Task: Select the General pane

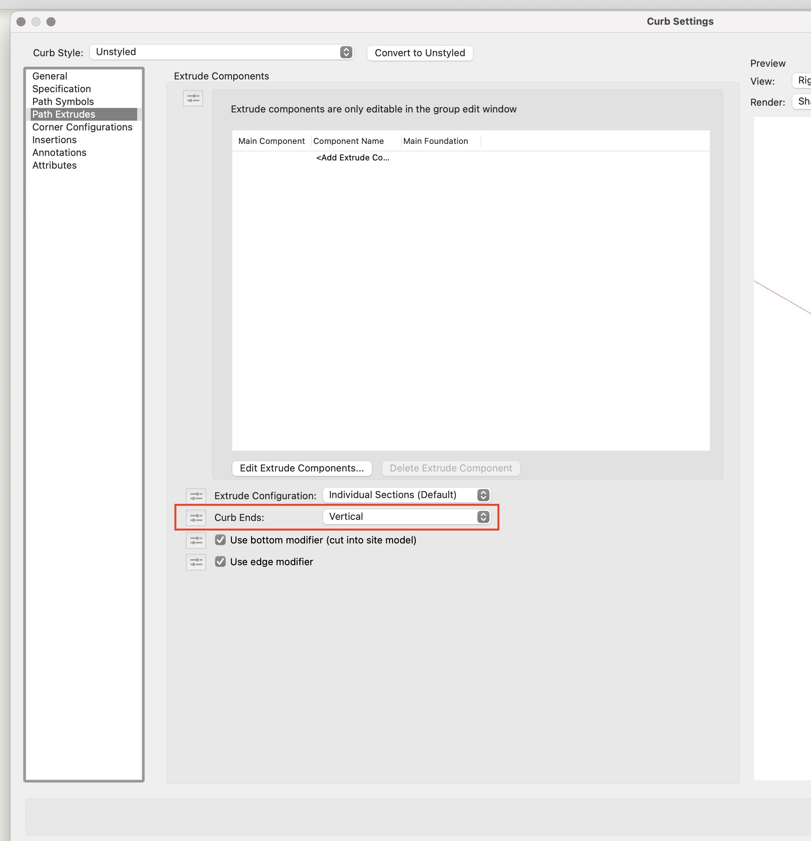Action: tap(50, 76)
